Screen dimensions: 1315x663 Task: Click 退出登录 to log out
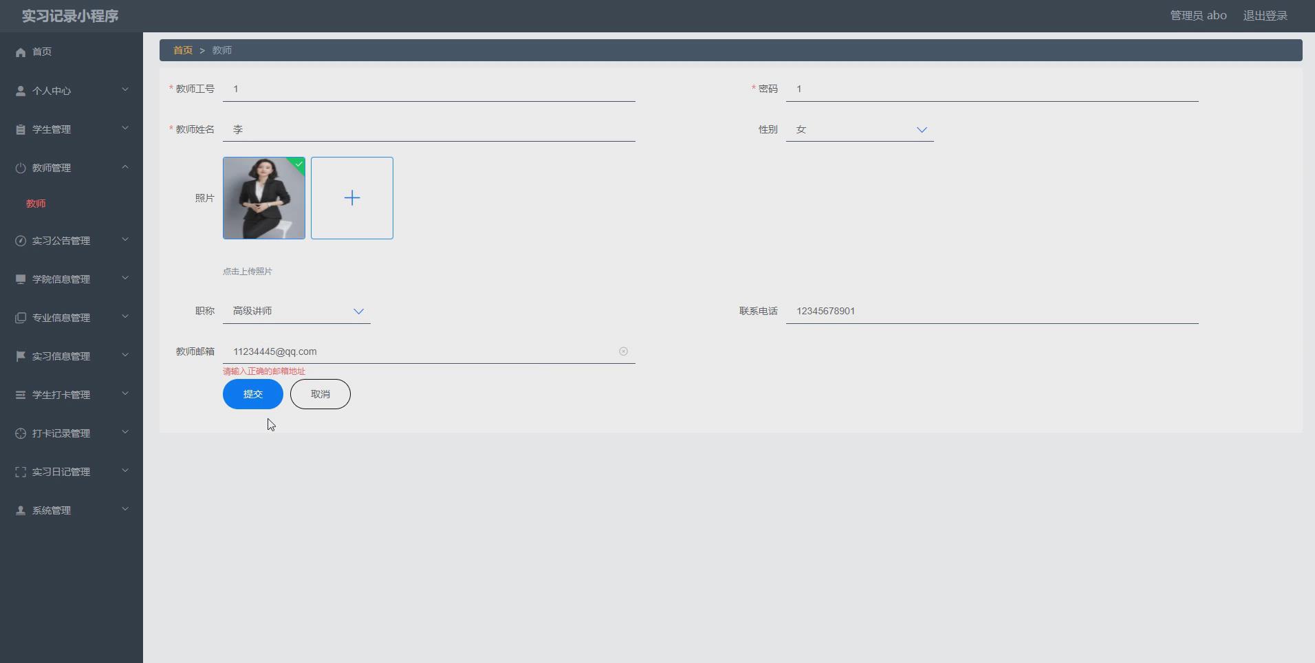1265,15
